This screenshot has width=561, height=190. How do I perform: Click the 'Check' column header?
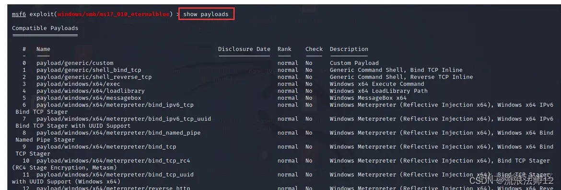pyautogui.click(x=314, y=49)
